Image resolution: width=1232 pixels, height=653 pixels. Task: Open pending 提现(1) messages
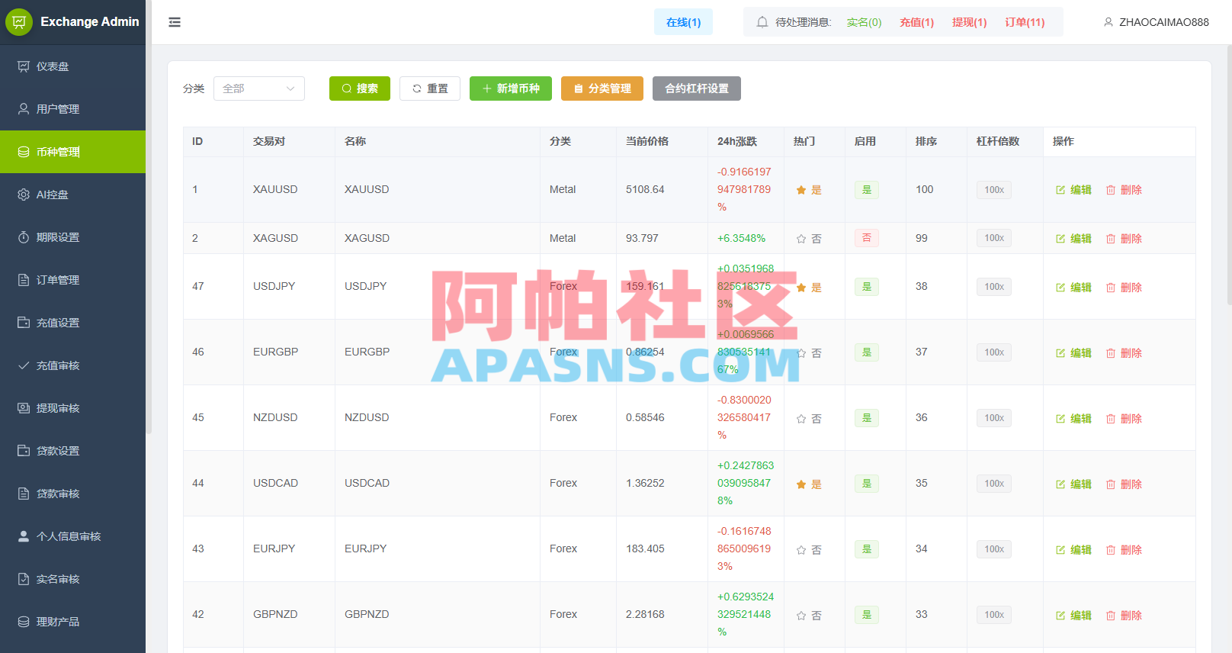pyautogui.click(x=969, y=22)
